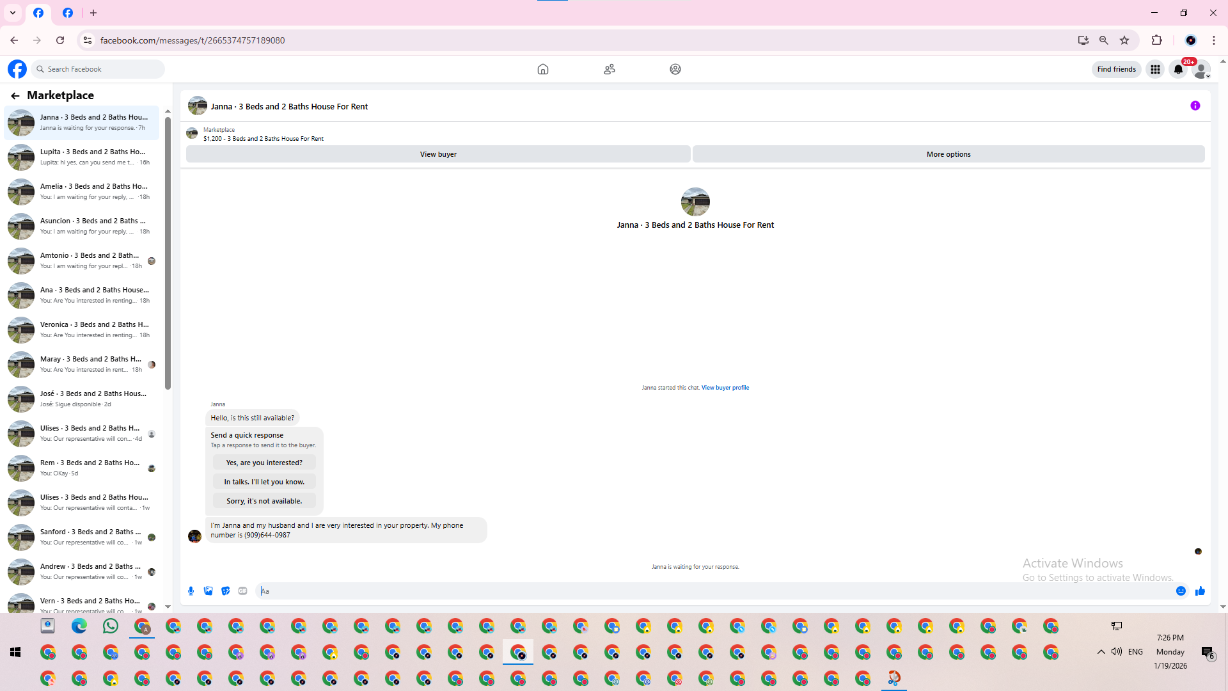
Task: Open the Friends tab
Action: (x=609, y=69)
